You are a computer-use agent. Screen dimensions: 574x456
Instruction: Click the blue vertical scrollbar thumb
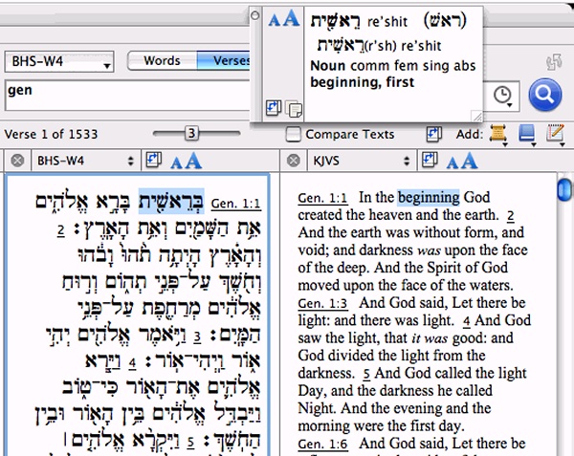coord(565,189)
